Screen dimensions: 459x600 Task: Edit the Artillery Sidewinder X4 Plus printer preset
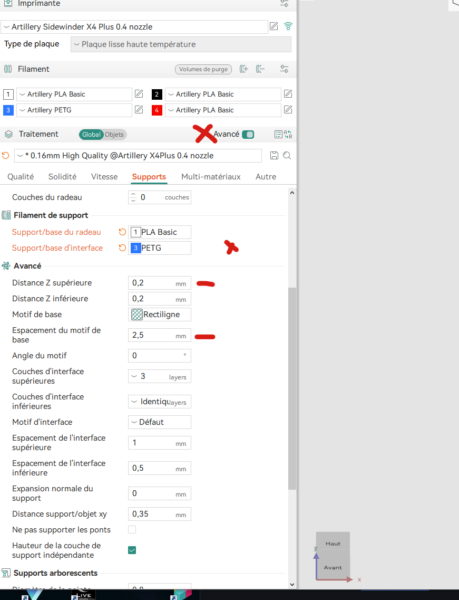[x=274, y=26]
